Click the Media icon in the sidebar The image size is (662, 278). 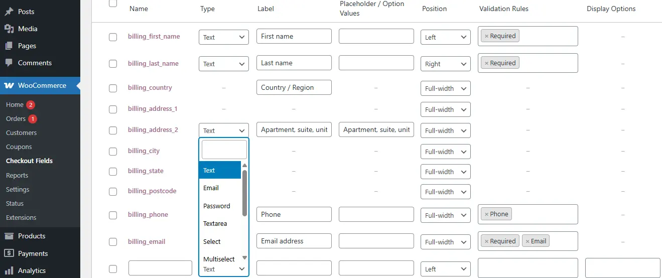9,29
